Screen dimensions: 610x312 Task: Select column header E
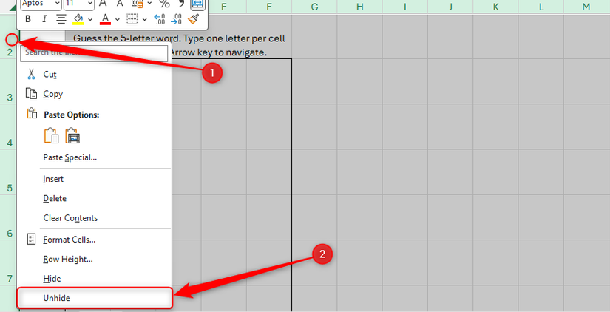pos(224,7)
